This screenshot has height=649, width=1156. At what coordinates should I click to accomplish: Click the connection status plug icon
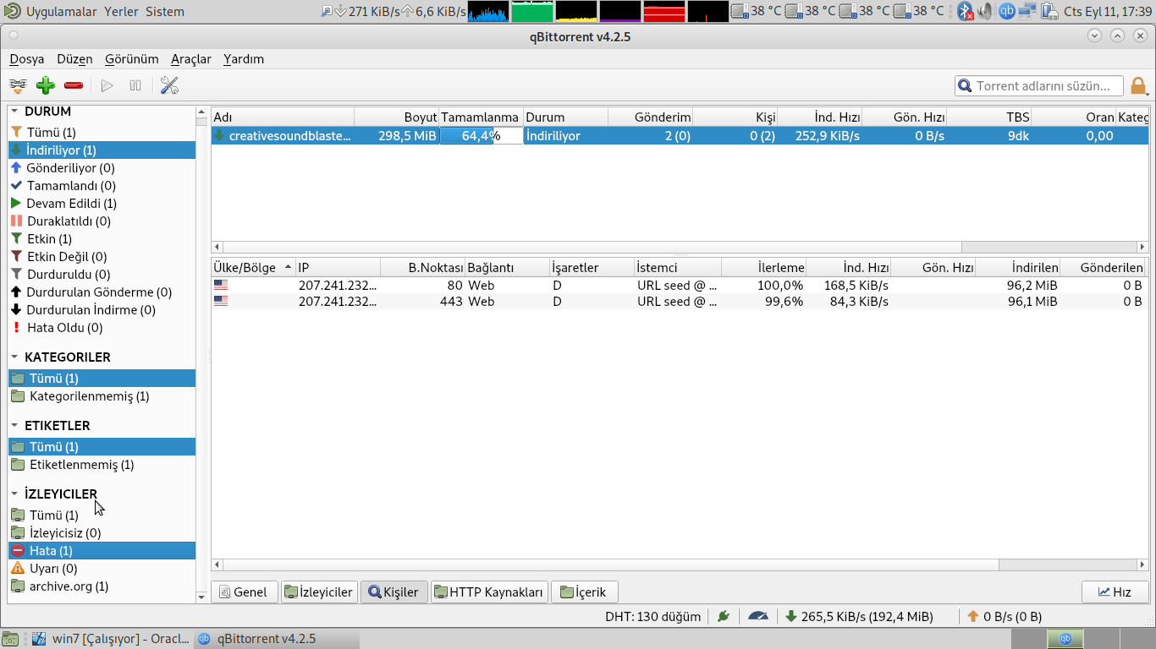point(723,617)
